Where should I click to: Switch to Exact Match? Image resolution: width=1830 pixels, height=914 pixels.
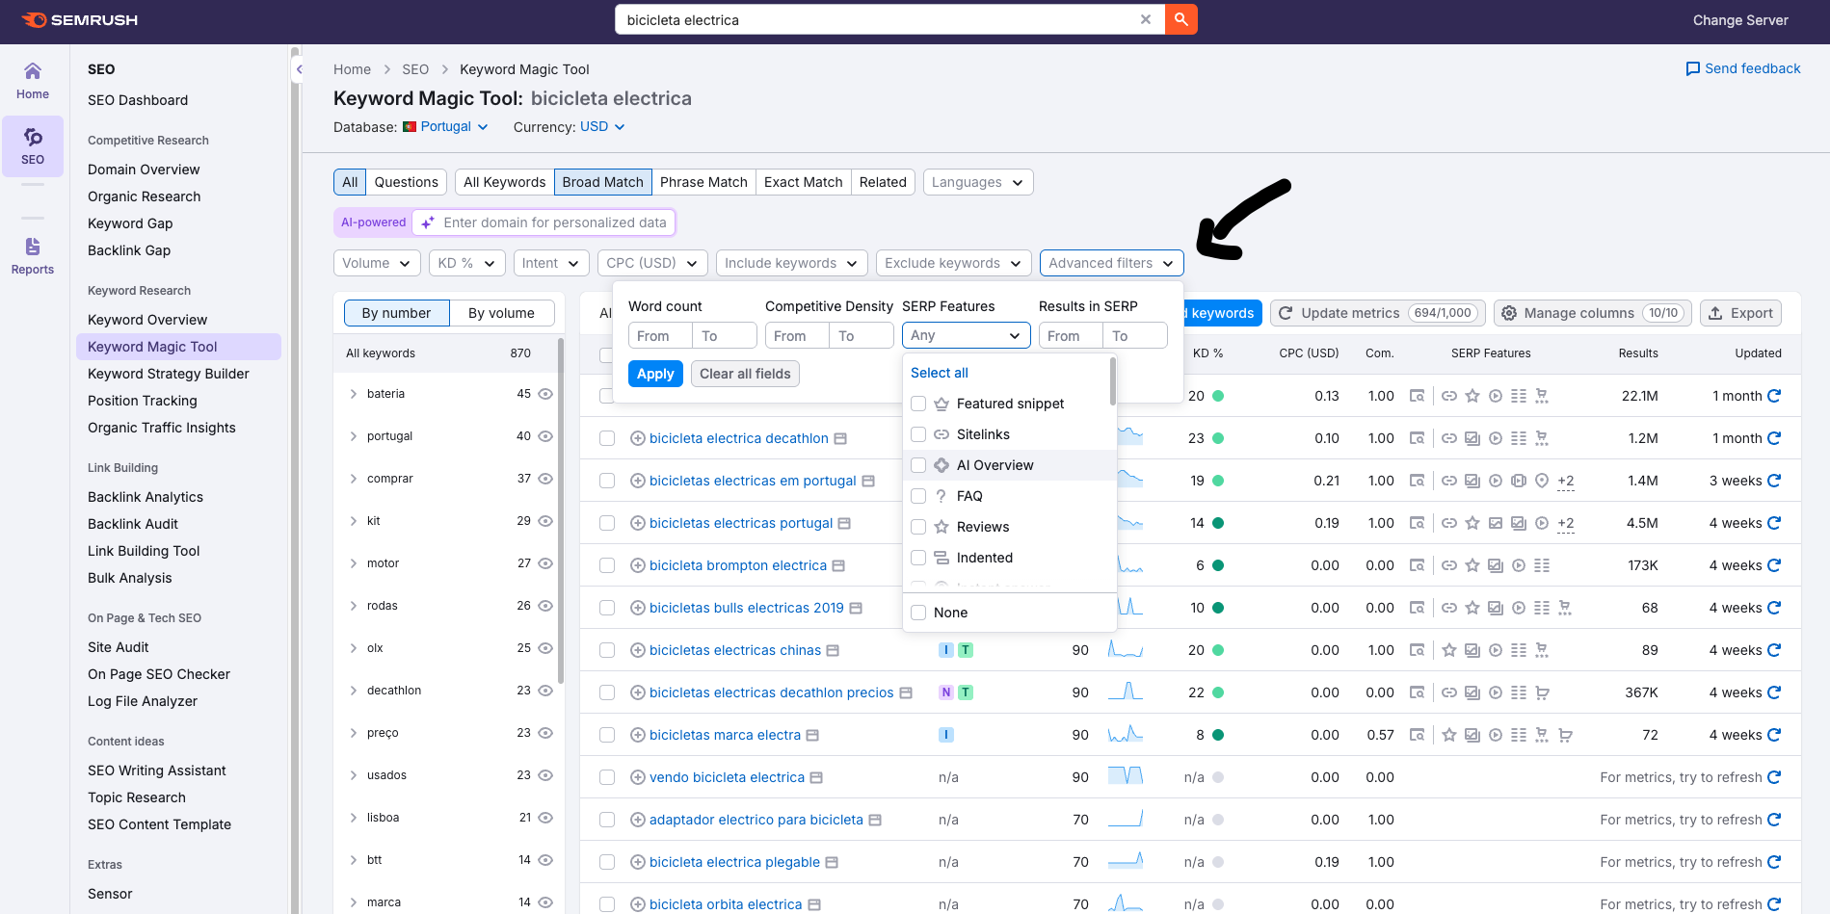point(804,182)
